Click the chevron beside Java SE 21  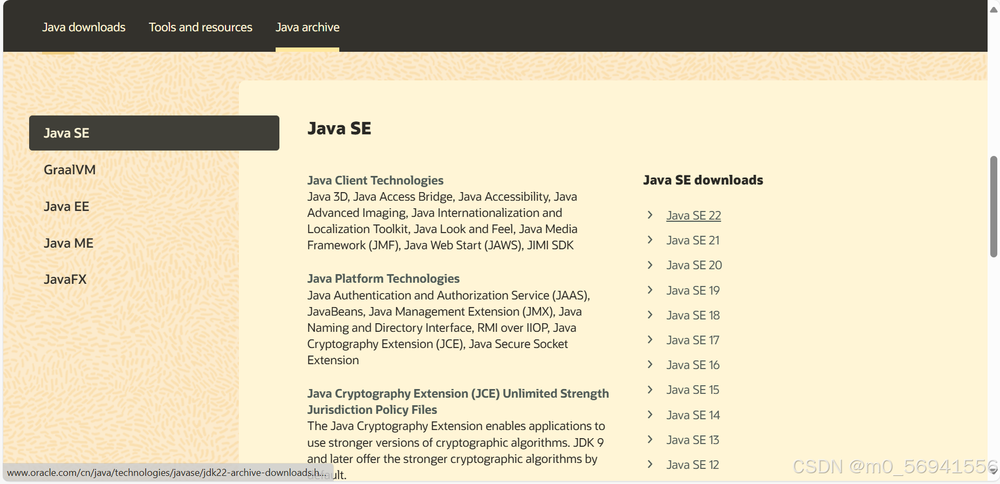click(650, 240)
